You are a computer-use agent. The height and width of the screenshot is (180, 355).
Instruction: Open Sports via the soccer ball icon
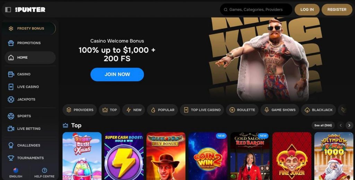pyautogui.click(x=11, y=116)
